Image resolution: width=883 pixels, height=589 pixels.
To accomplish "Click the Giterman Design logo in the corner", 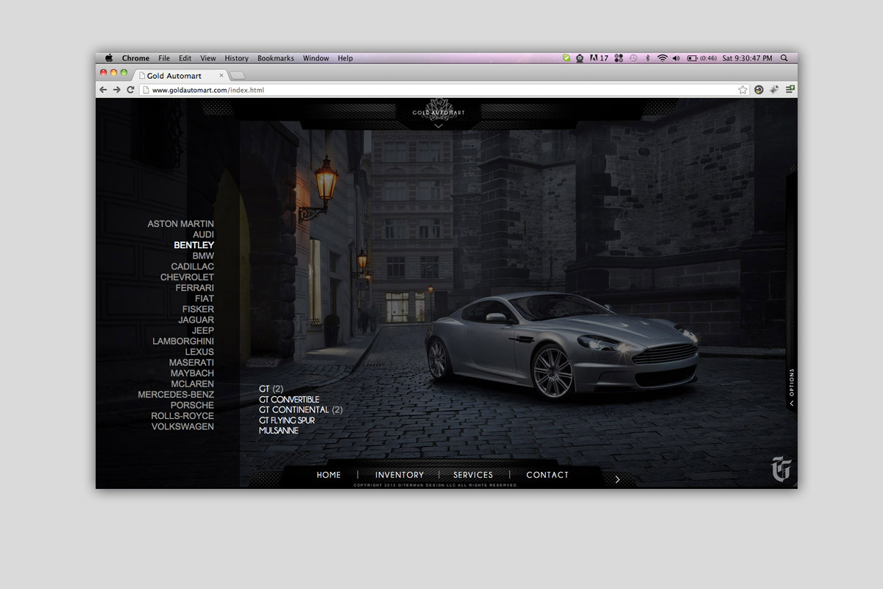I will [x=781, y=469].
